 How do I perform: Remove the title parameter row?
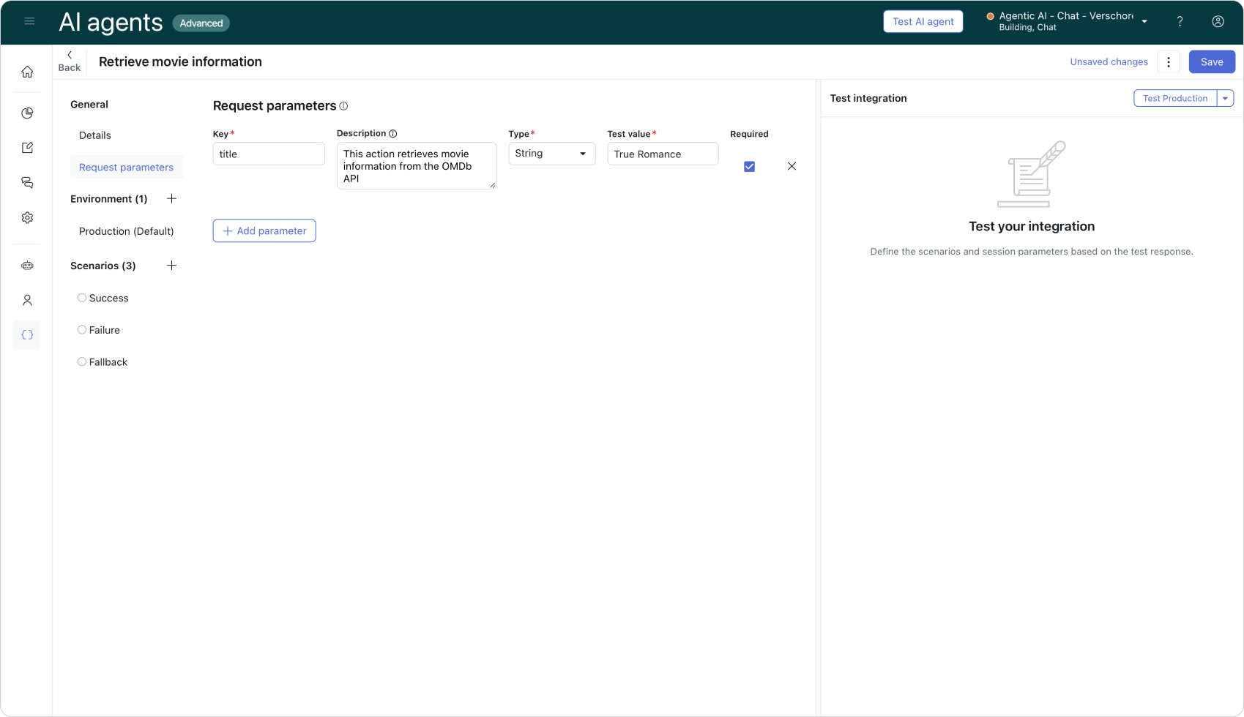(x=792, y=166)
